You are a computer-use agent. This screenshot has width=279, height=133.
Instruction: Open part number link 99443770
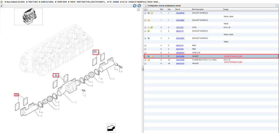pyautogui.click(x=179, y=46)
